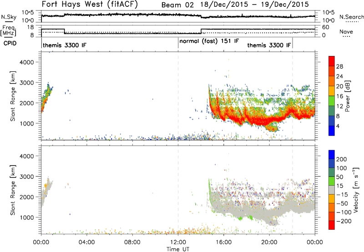Click the 'CPID' row label

pyautogui.click(x=10, y=43)
